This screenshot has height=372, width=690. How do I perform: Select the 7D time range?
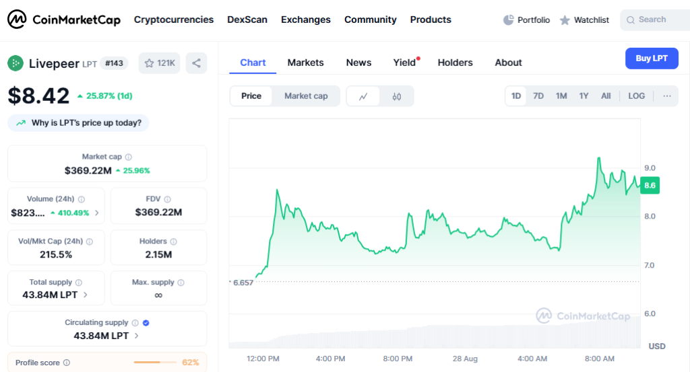click(x=538, y=96)
